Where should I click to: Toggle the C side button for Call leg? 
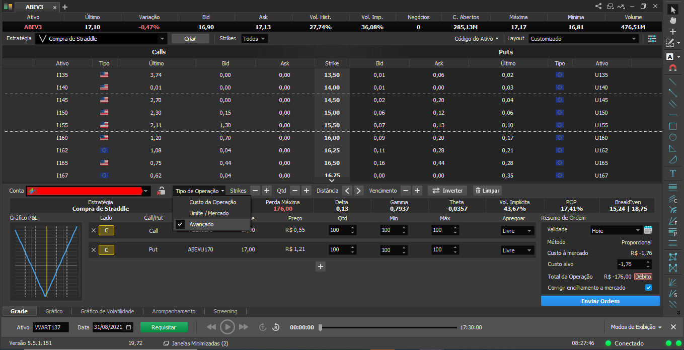click(106, 230)
